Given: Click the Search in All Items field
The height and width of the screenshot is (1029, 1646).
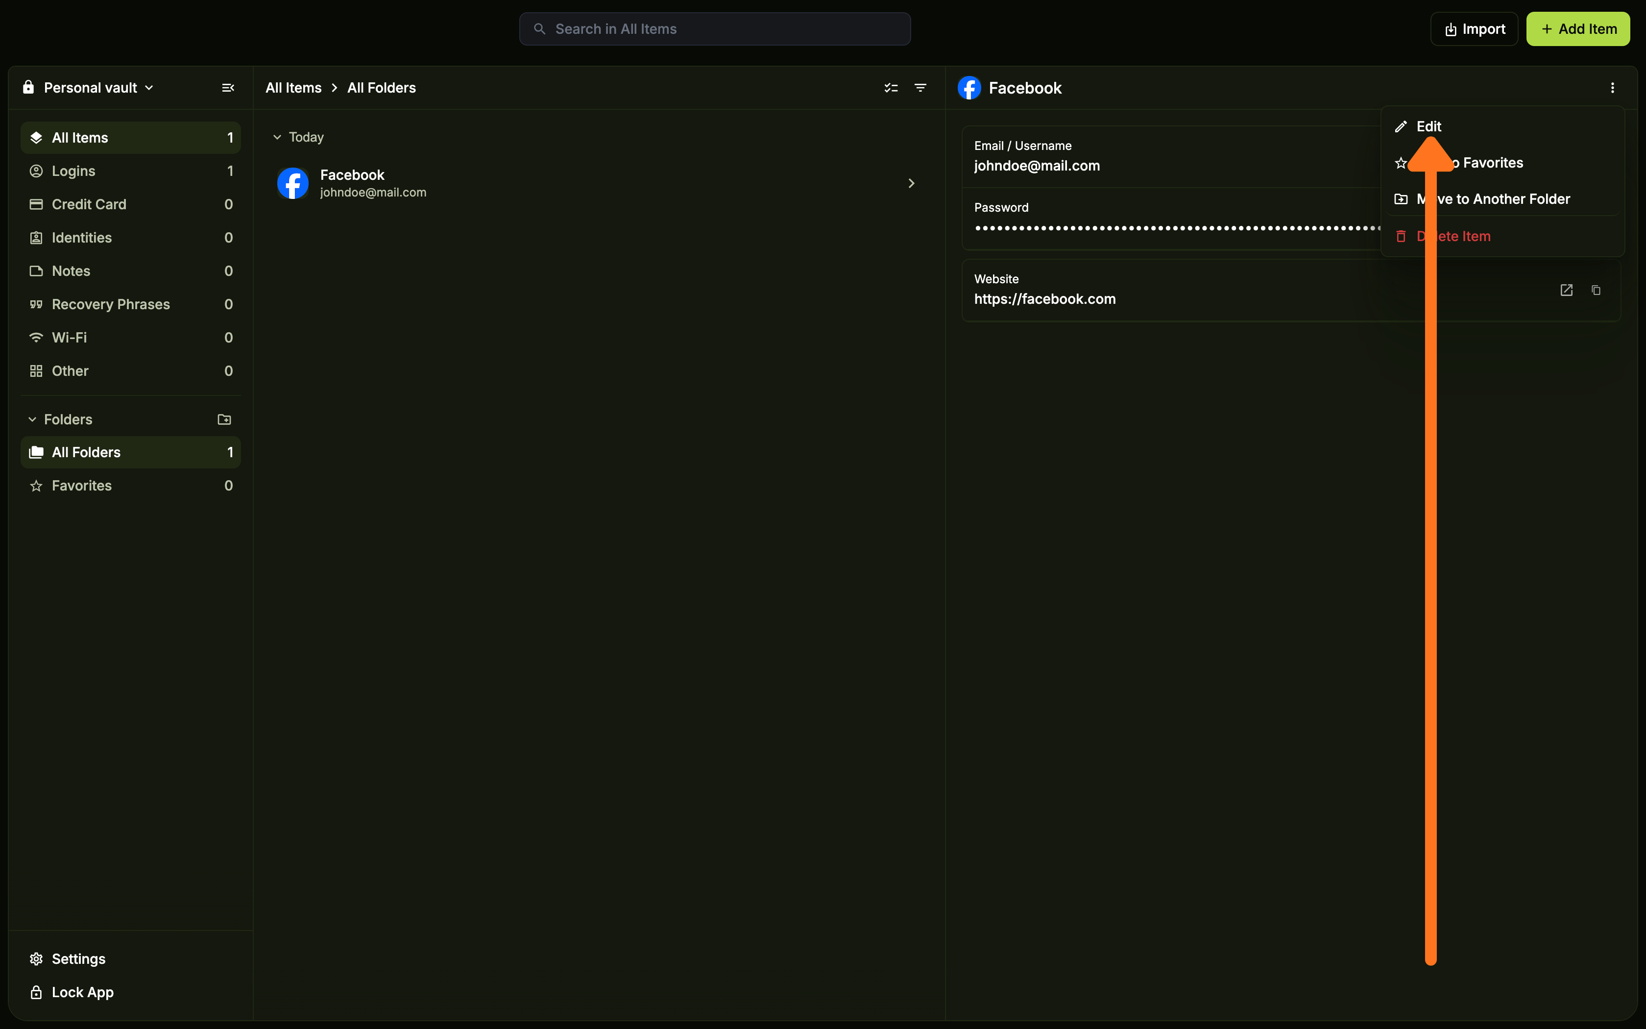Looking at the screenshot, I should pyautogui.click(x=714, y=29).
